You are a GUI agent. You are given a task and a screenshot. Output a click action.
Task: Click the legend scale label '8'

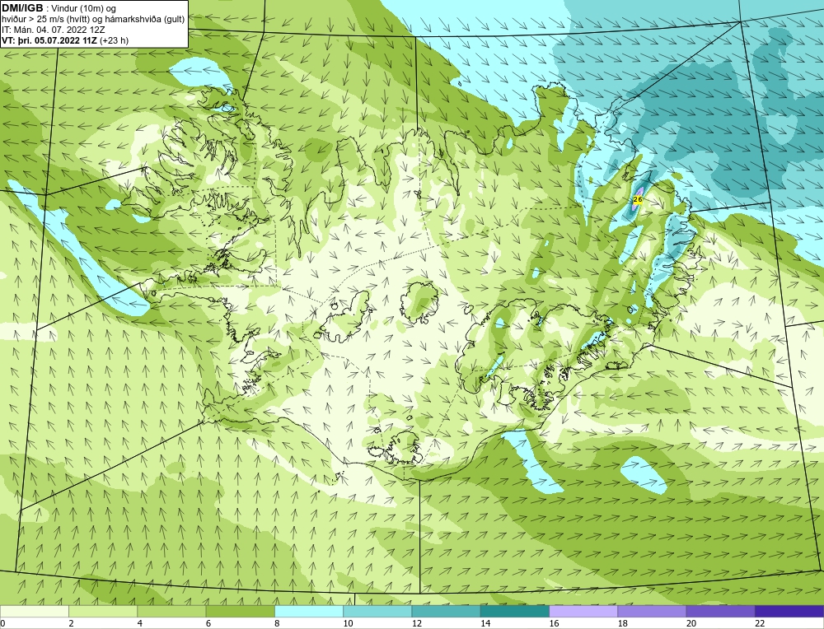point(277,623)
